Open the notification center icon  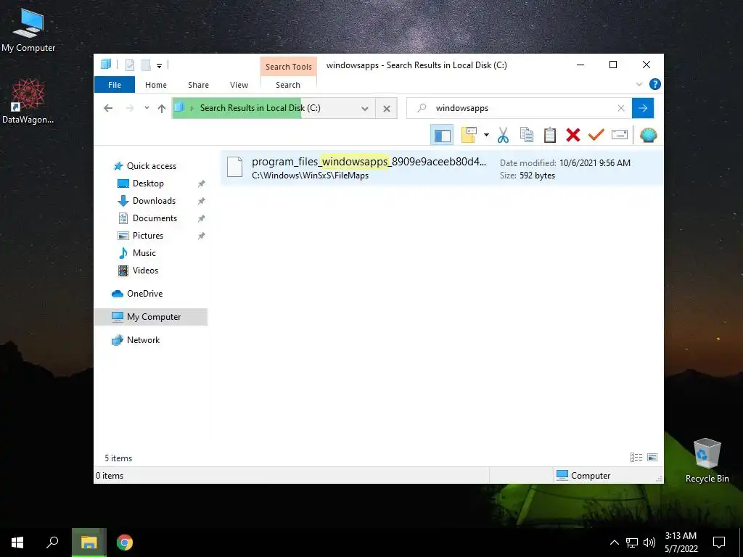coord(719,542)
